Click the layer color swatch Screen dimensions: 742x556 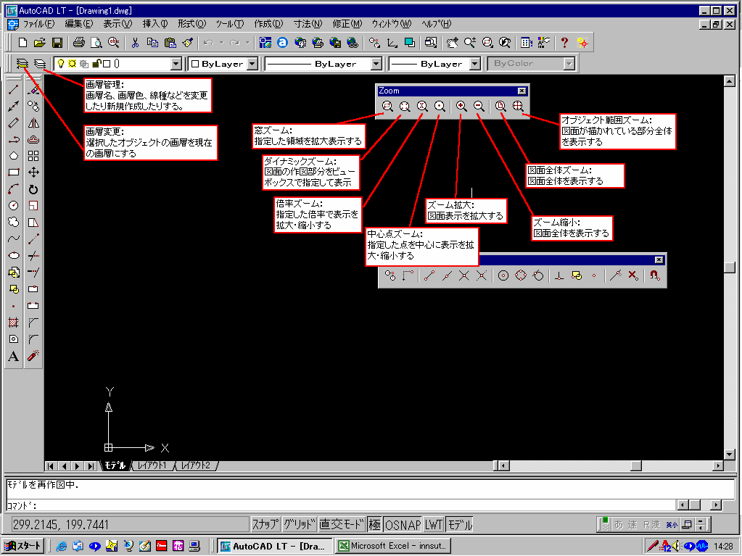(107, 63)
